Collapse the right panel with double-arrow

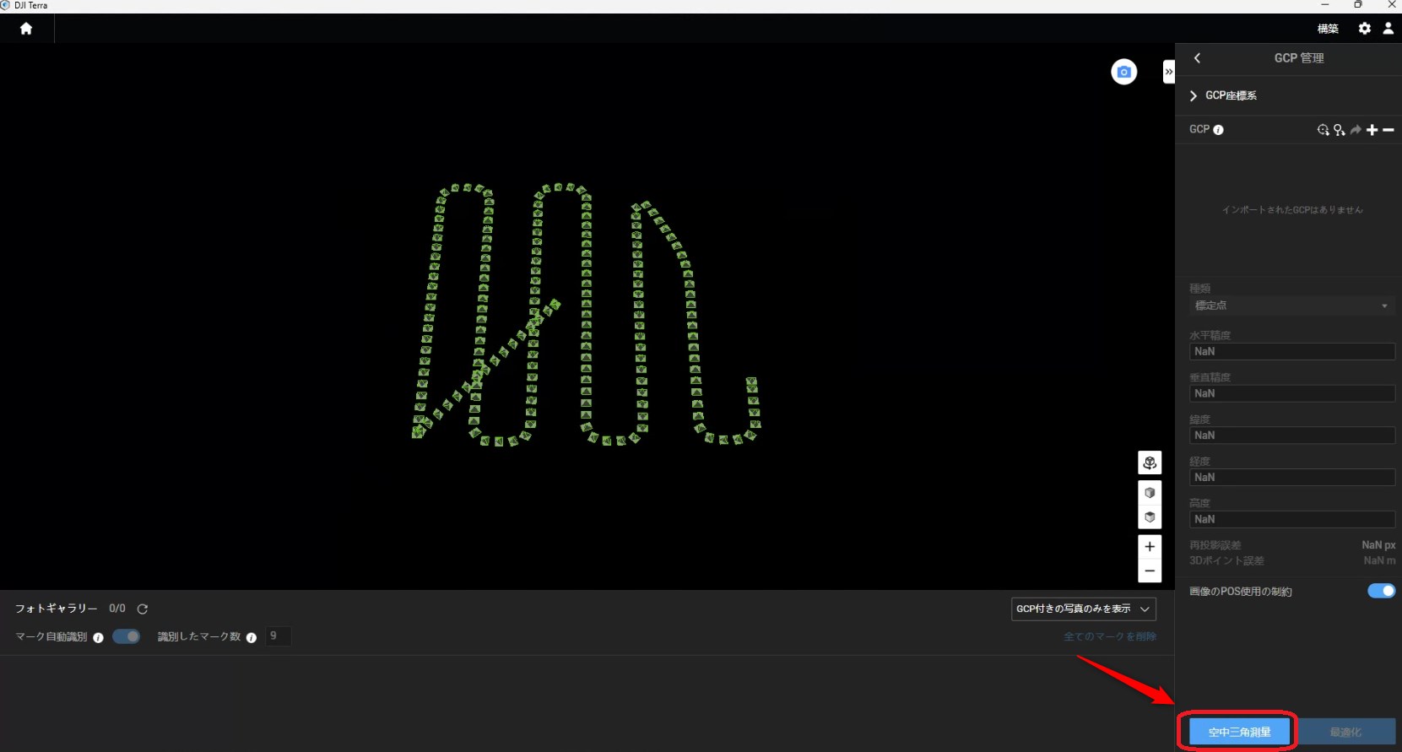point(1168,72)
